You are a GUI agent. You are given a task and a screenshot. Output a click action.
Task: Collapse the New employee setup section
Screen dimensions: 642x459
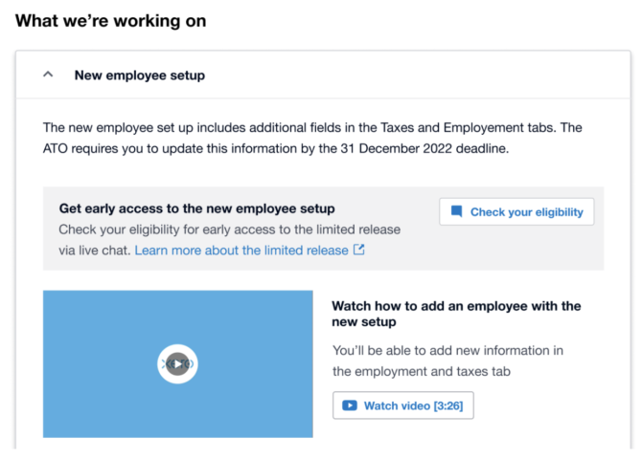pyautogui.click(x=48, y=75)
